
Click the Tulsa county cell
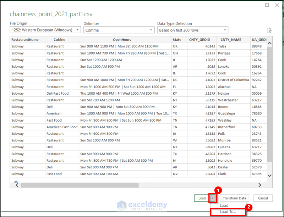pos(234,46)
